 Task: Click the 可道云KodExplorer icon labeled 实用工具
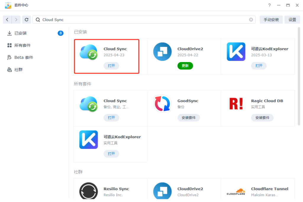[x=88, y=140]
